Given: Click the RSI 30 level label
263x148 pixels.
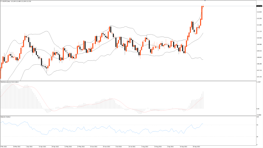Looking at the screenshot, I should click(257, 137).
